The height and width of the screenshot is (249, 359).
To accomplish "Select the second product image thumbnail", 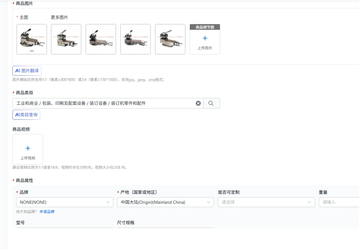I will pyautogui.click(x=66, y=39).
